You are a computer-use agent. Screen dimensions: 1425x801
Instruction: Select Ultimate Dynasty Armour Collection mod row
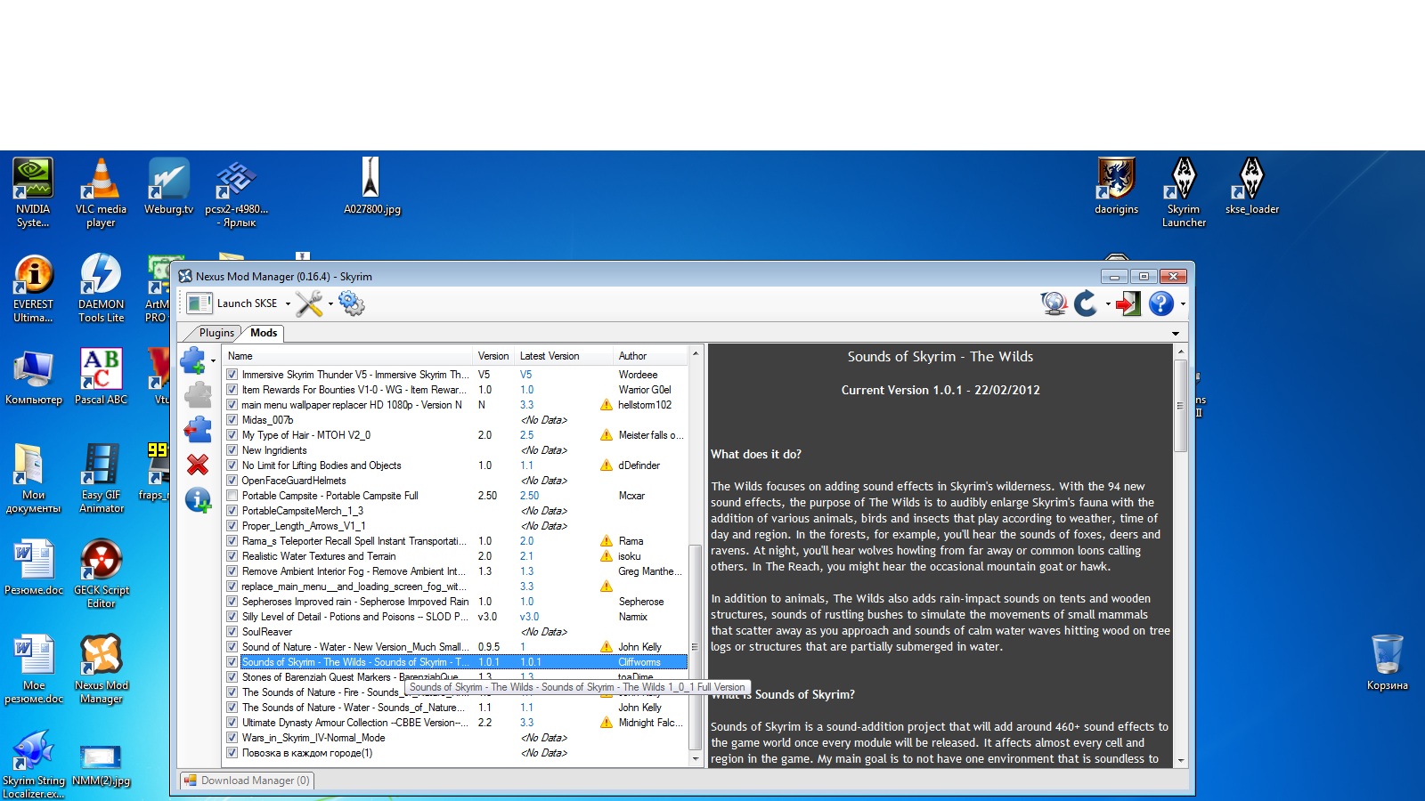point(455,723)
